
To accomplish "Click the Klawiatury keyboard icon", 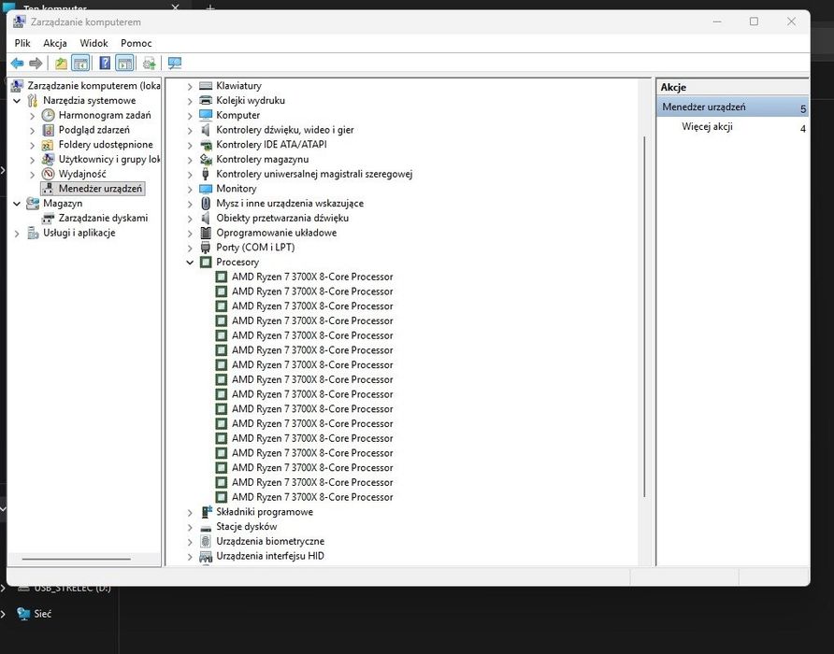I will (206, 86).
